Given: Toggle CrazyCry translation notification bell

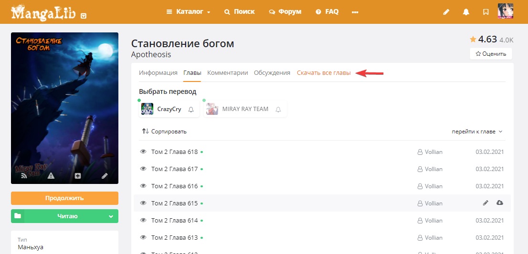Looking at the screenshot, I should pos(191,110).
